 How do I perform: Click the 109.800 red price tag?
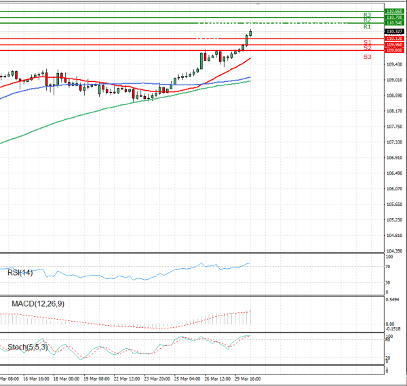[393, 51]
